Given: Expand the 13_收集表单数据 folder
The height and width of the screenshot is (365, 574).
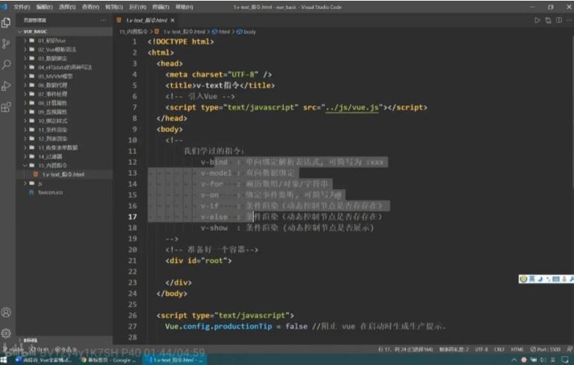Looking at the screenshot, I should coord(25,147).
